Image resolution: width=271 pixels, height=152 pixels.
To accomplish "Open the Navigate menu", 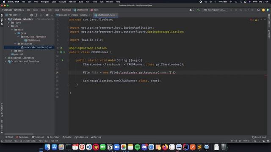I will pos(45,2).
